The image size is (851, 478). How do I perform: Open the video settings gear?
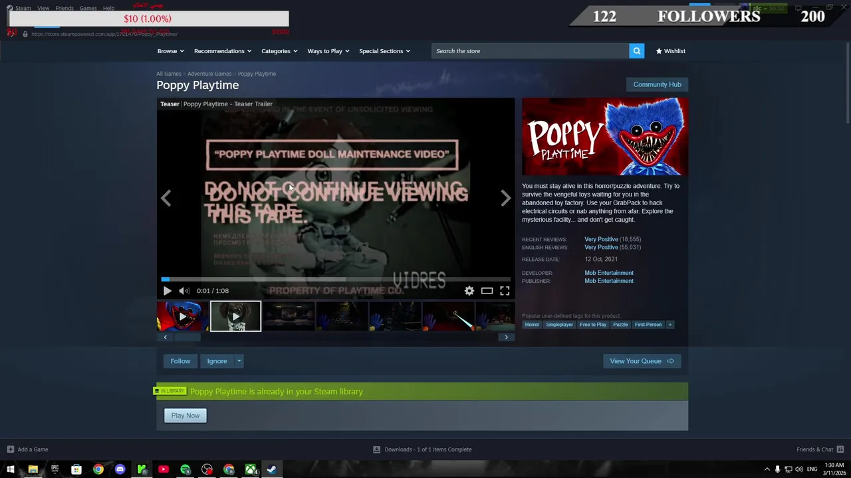[469, 291]
